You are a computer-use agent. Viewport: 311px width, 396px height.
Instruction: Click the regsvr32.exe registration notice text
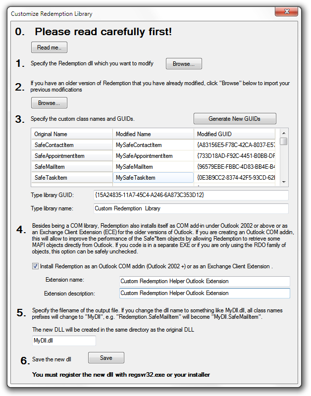click(121, 375)
